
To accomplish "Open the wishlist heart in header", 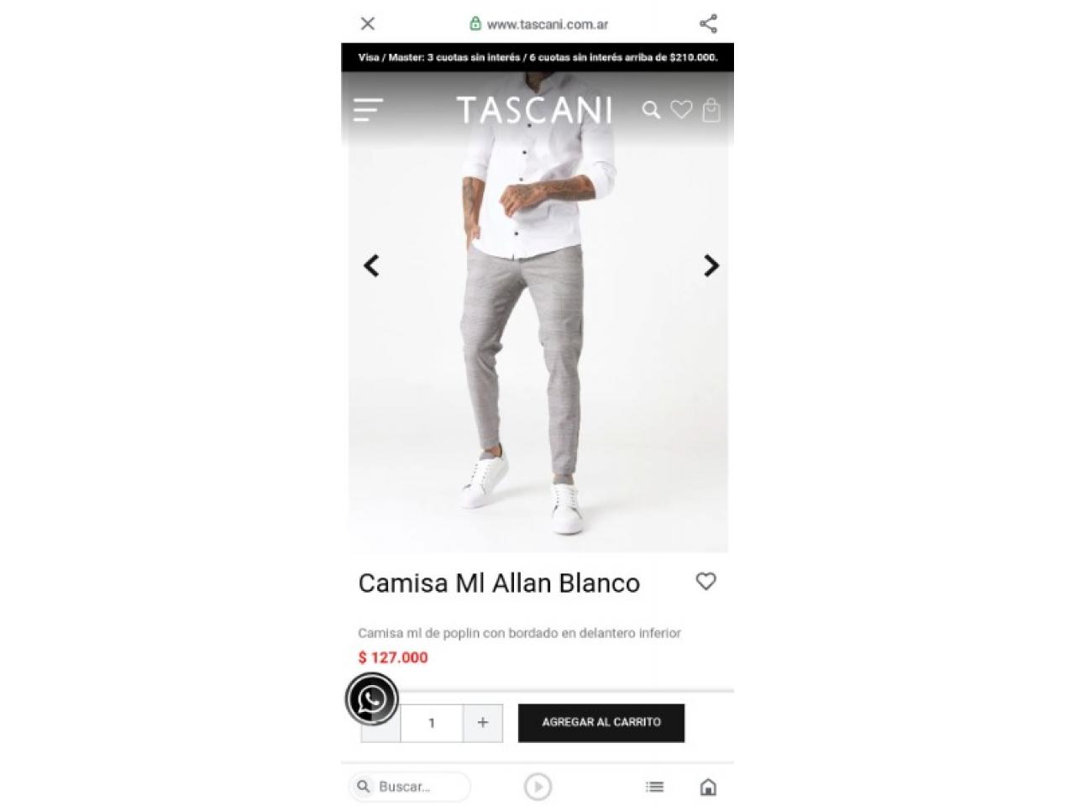I will pyautogui.click(x=681, y=109).
